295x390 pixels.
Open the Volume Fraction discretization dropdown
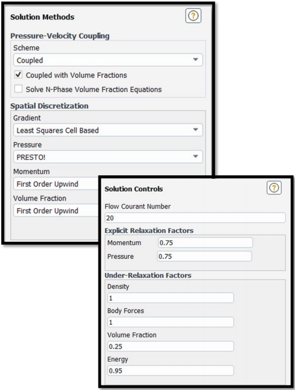coord(56,211)
